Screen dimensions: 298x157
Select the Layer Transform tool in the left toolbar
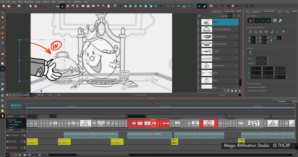click(x=3, y=69)
